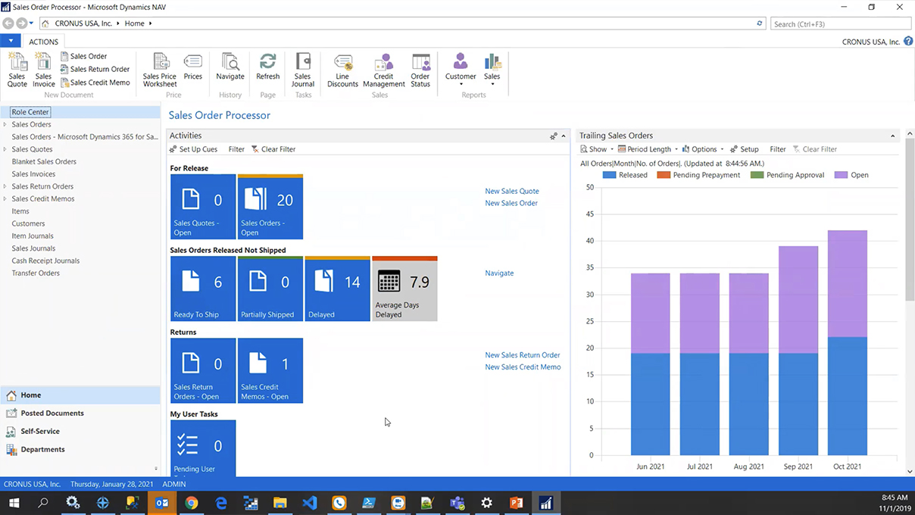Open the chart Options dropdown
The height and width of the screenshot is (515, 915).
(703, 149)
